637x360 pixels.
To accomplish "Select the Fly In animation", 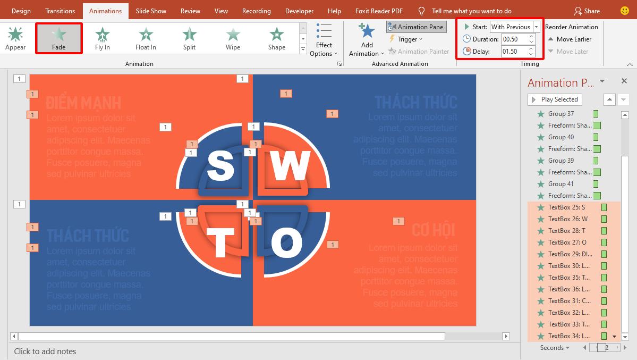I will point(101,37).
